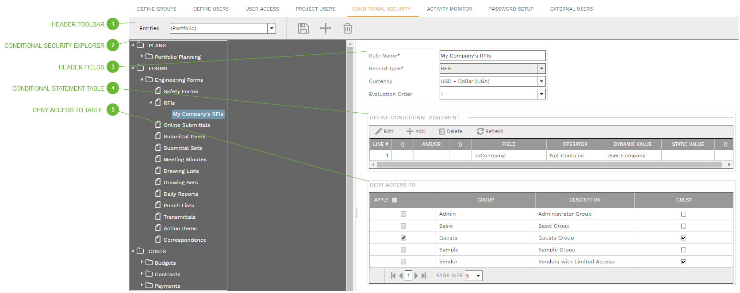
Task: Select Meeting Minutes in the explorer tree
Action: coord(184,160)
